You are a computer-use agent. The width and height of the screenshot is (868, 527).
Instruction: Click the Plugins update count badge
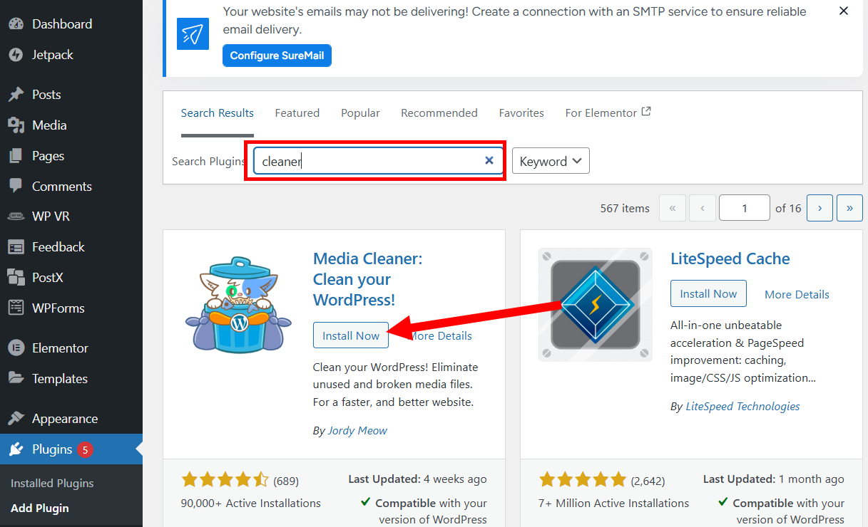86,449
